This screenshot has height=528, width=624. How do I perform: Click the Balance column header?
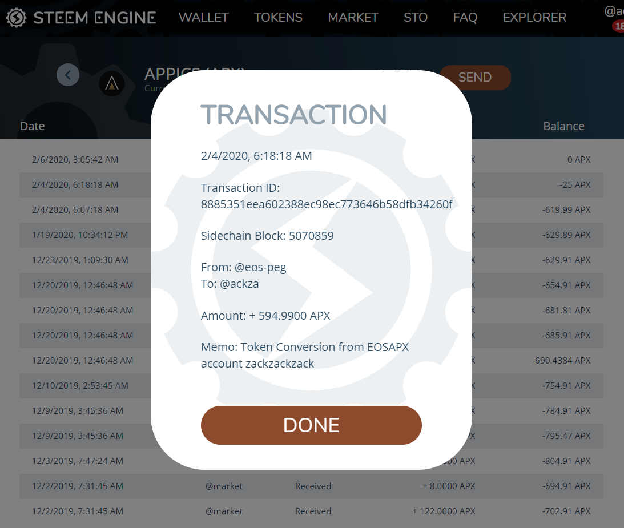(x=563, y=126)
